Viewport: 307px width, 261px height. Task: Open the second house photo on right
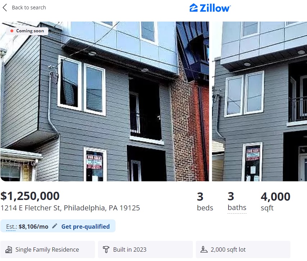point(259,101)
